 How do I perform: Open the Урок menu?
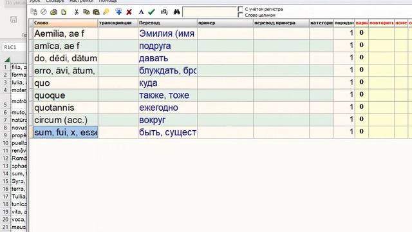click(35, 1)
